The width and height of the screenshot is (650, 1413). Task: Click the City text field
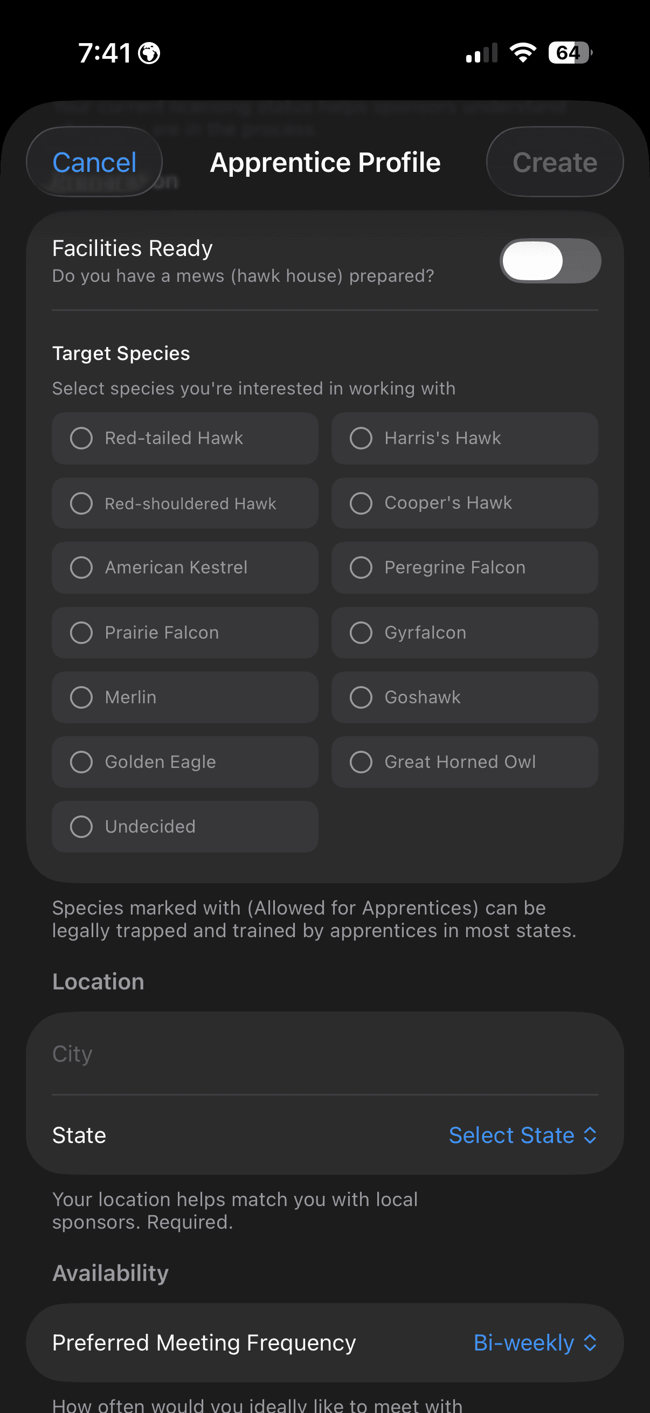tap(324, 1054)
